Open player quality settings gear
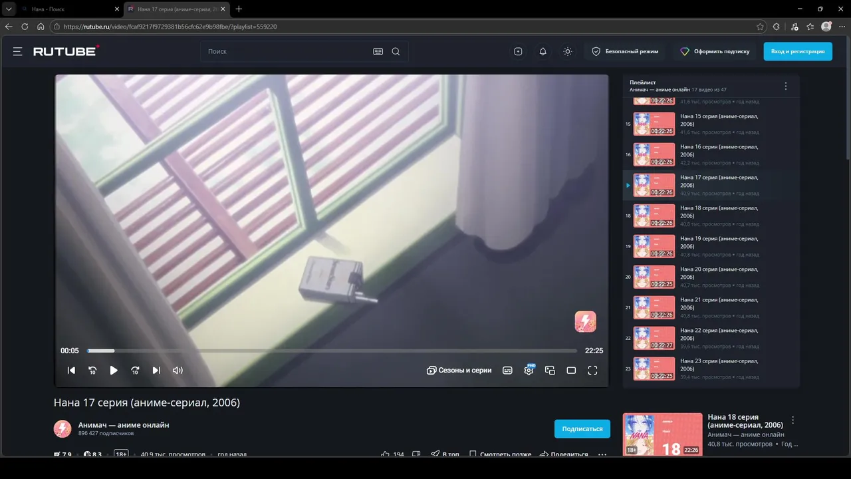Image resolution: width=851 pixels, height=479 pixels. point(529,371)
